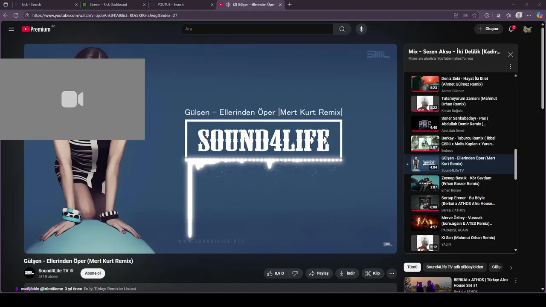Viewport: 546px width, 307px height.
Task: Open the Mix playlist options menu
Action: (510, 67)
